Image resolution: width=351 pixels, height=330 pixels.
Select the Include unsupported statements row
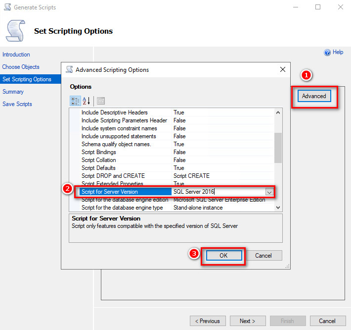pos(177,136)
